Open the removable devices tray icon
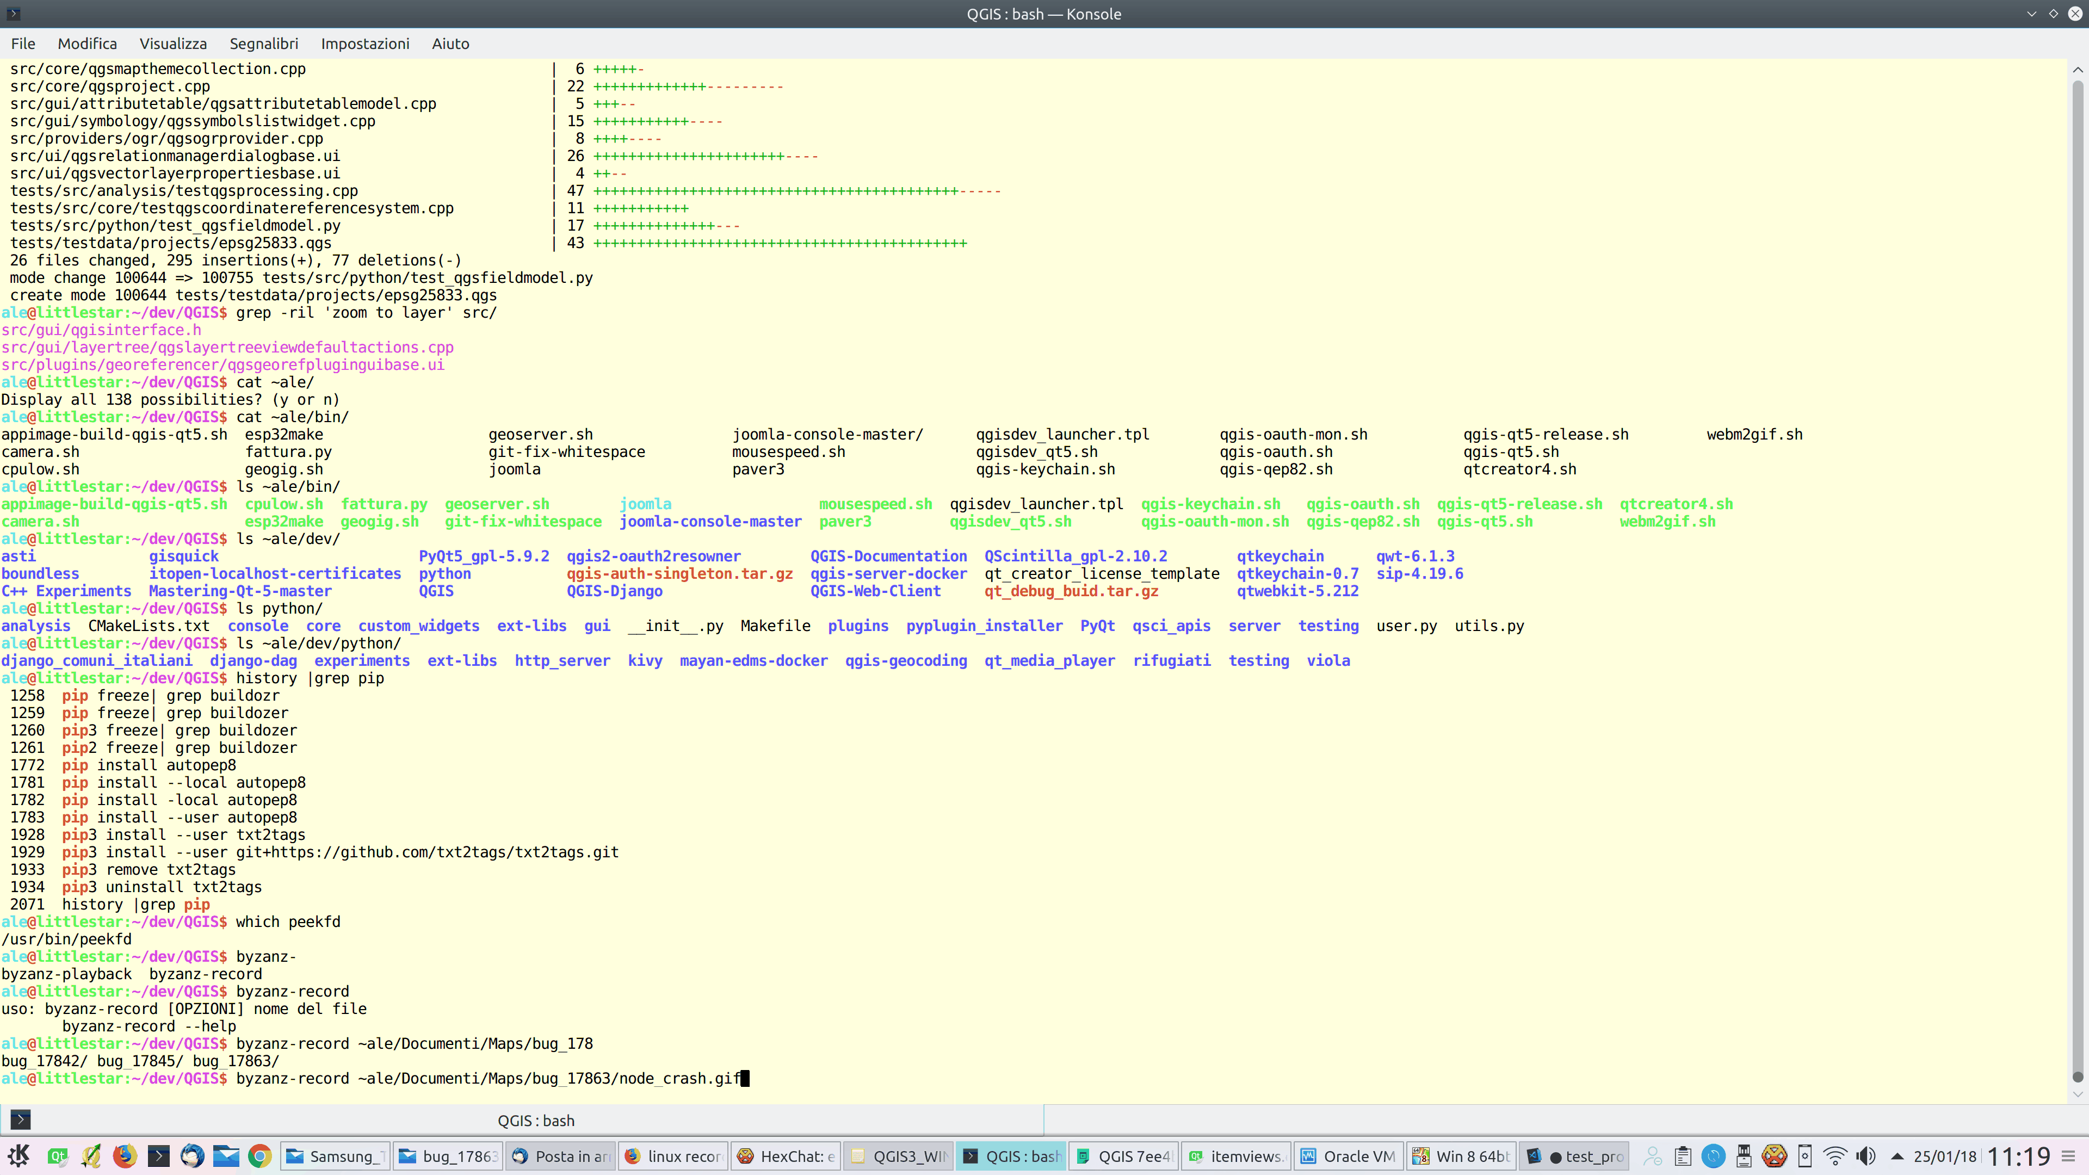This screenshot has width=2089, height=1175. click(1744, 1157)
